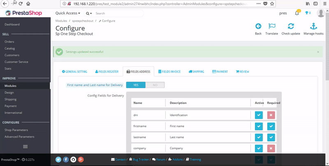Click the Check update refresh icon

(x=291, y=26)
